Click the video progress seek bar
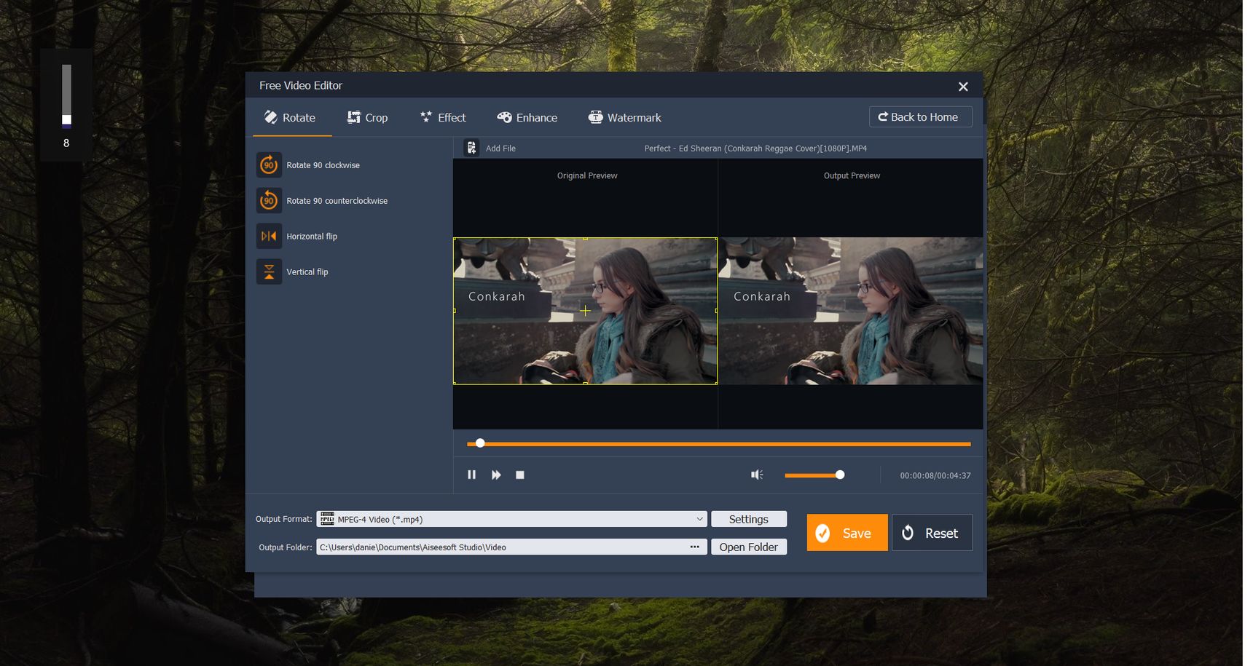The image size is (1253, 666). [x=718, y=443]
